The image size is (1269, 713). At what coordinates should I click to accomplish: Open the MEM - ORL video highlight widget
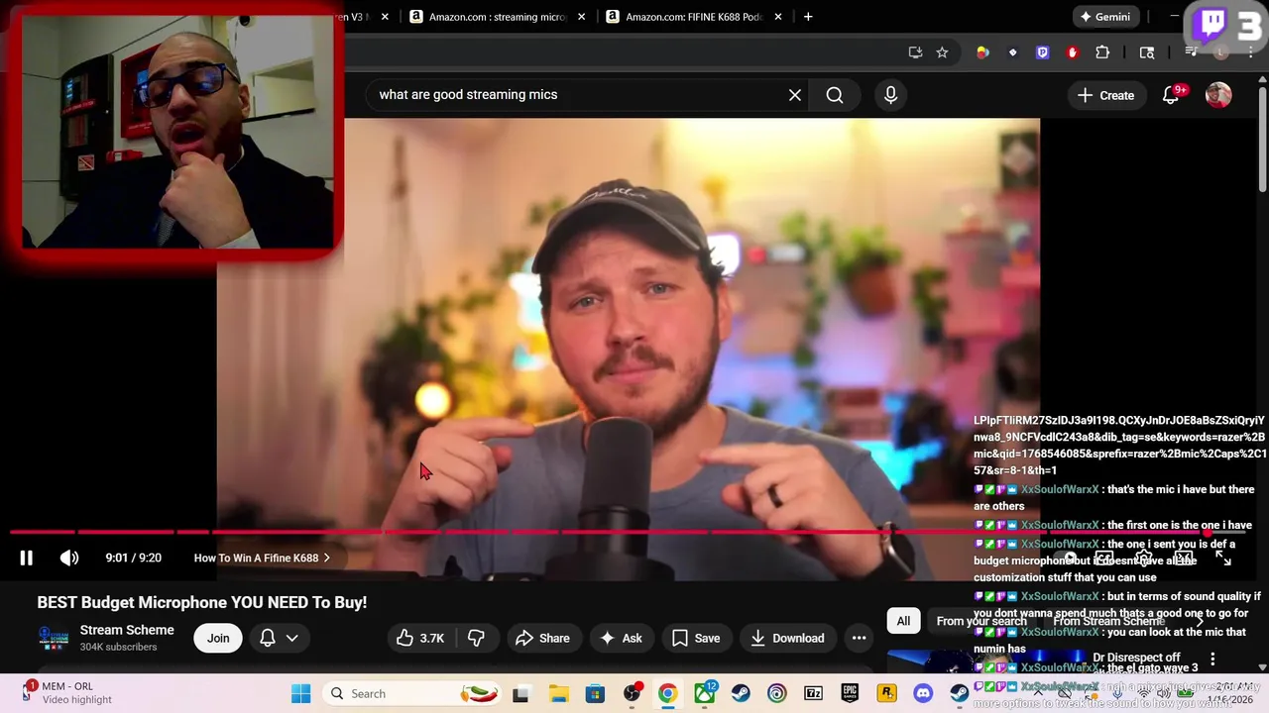67,693
